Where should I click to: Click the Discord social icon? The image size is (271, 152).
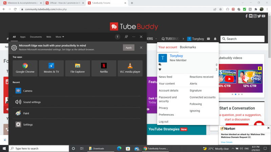(x=251, y=16)
